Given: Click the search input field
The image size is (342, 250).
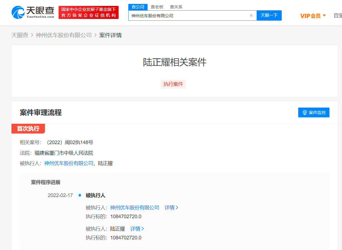Looking at the screenshot, I should click(188, 16).
